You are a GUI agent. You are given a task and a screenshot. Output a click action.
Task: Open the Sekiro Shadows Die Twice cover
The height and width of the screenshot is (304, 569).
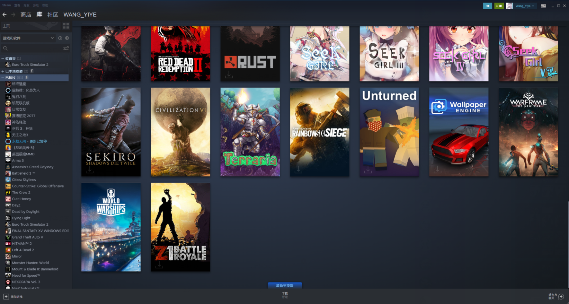pos(111,132)
